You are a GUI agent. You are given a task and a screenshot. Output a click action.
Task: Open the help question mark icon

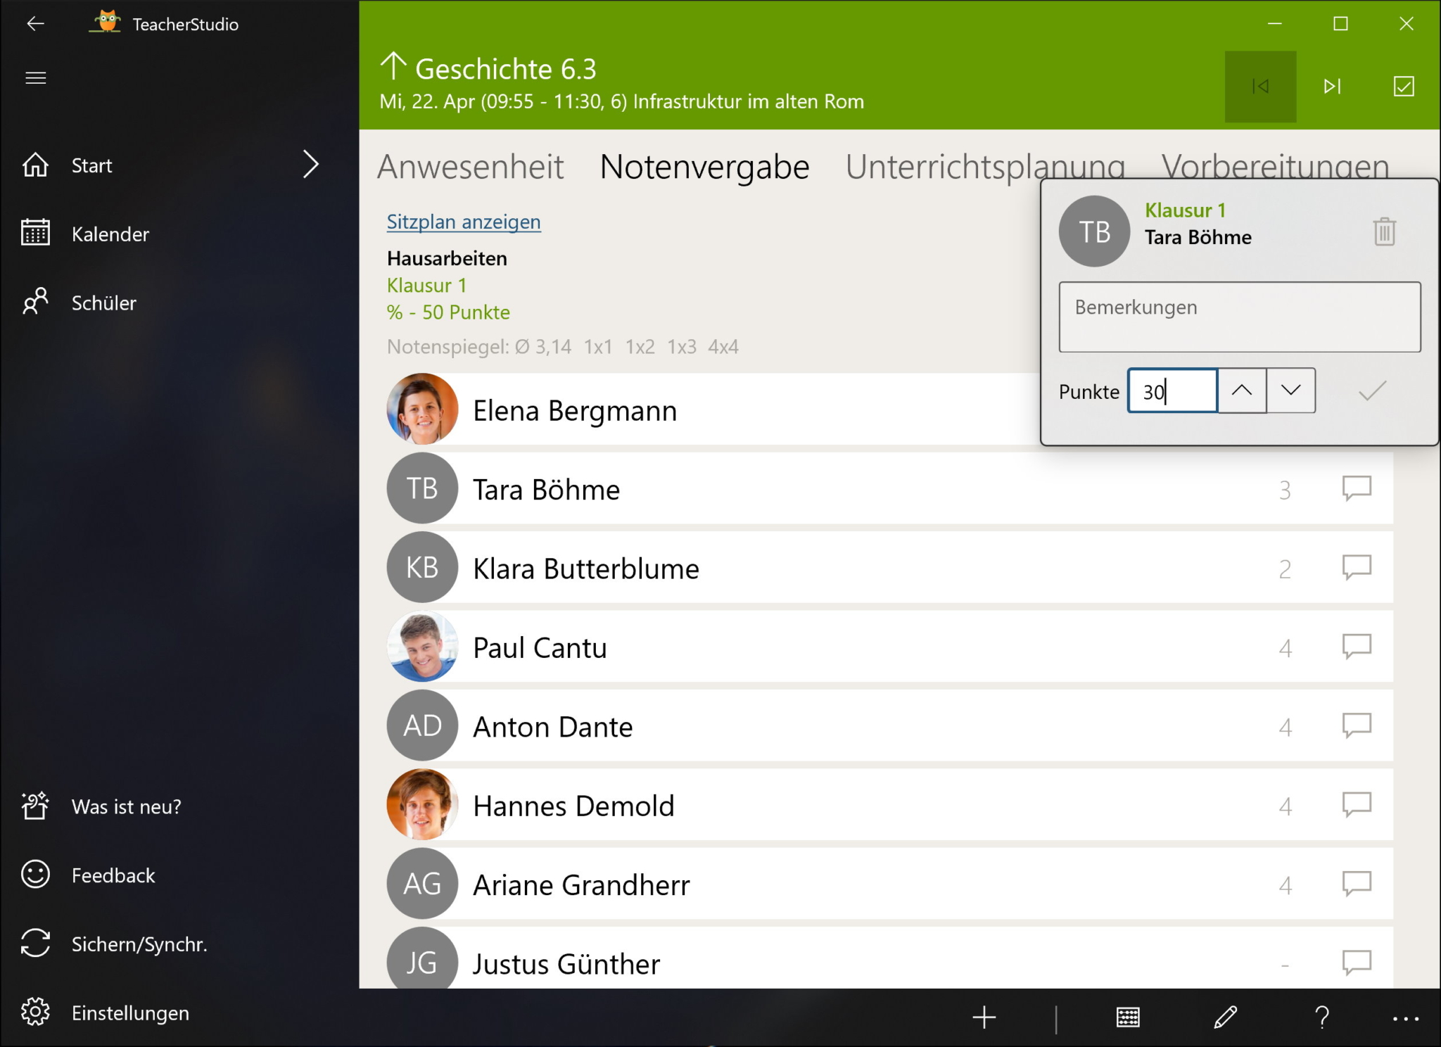pyautogui.click(x=1322, y=1017)
